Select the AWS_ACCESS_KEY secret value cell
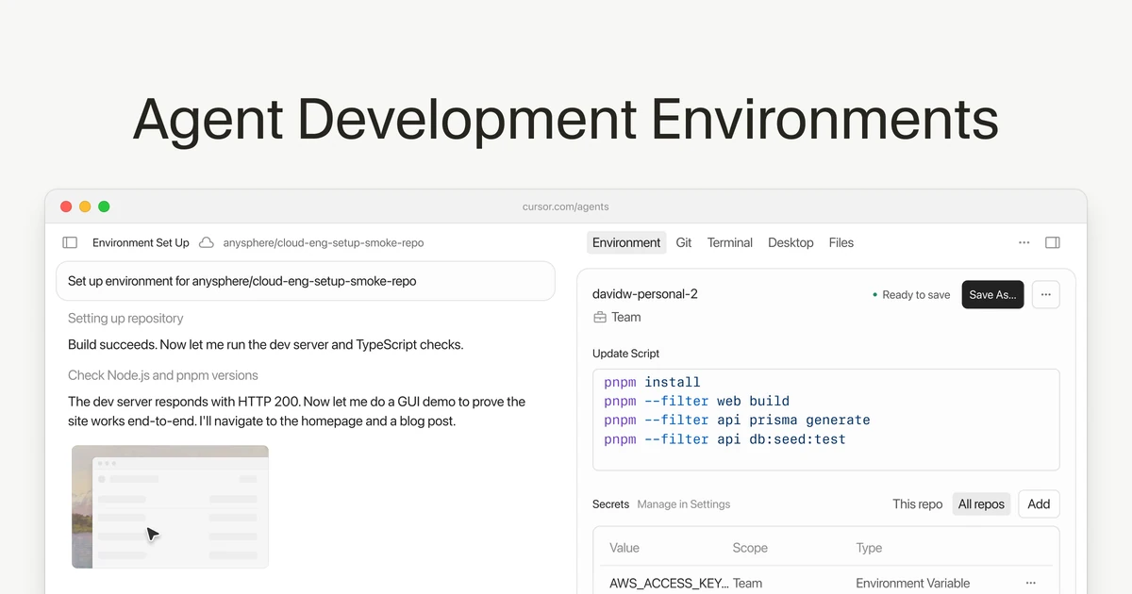The height and width of the screenshot is (594, 1132). (x=669, y=583)
